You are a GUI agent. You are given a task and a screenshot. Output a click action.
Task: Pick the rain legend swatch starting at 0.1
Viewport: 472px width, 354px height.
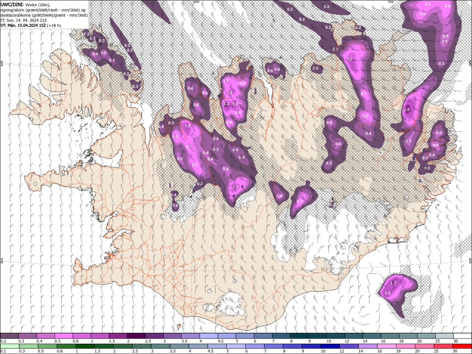click(10, 346)
